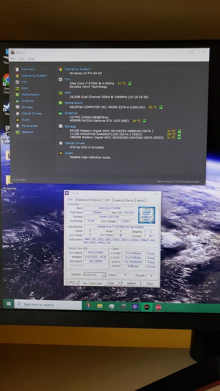
Task: Open the Operating System heading in Speccy summary
Action: (x=77, y=69)
